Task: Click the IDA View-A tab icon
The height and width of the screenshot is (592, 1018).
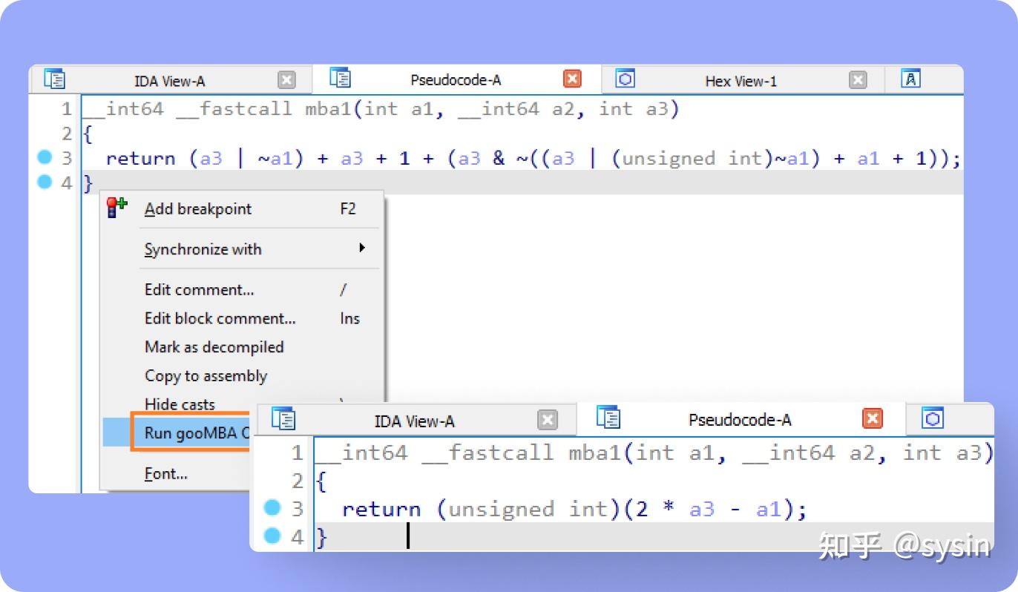Action: [x=55, y=79]
